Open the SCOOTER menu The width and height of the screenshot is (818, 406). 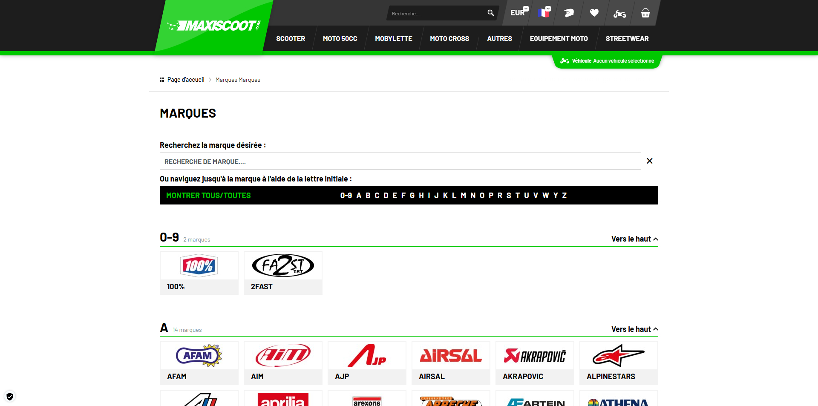[x=291, y=39]
